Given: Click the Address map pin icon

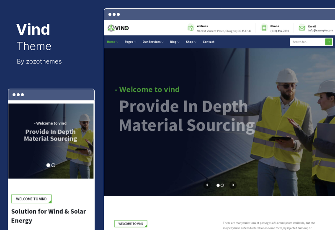Looking at the screenshot, I should point(191,28).
